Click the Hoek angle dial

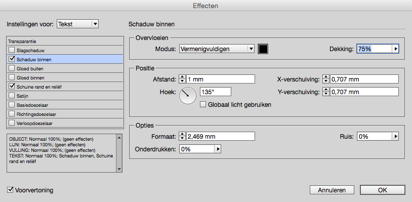188,96
